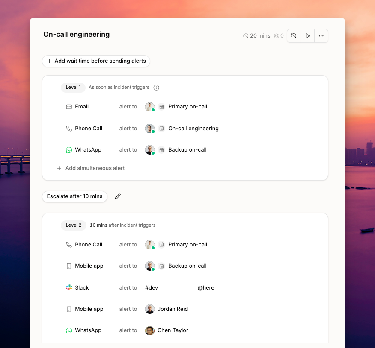Add wait time before sending alerts

click(96, 61)
